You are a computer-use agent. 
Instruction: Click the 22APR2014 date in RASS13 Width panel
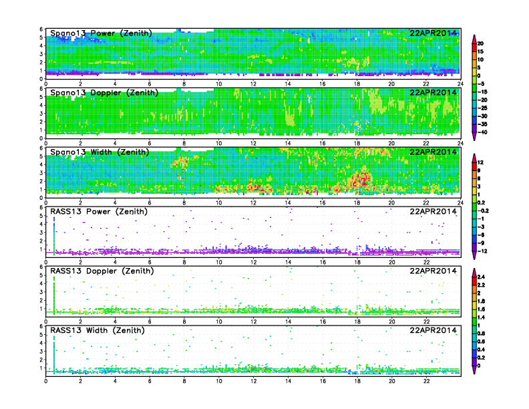(x=433, y=330)
